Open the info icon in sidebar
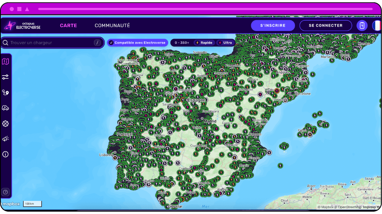 tap(5, 154)
